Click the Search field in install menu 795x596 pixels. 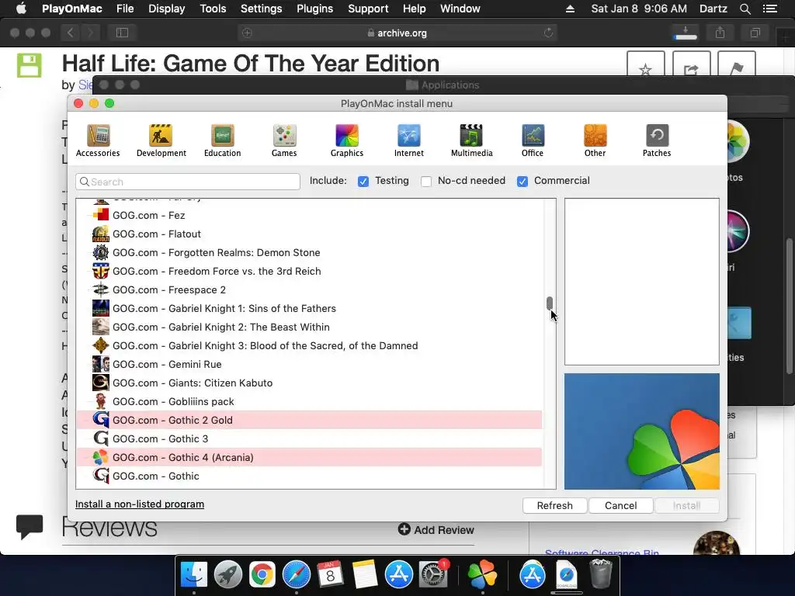point(188,182)
